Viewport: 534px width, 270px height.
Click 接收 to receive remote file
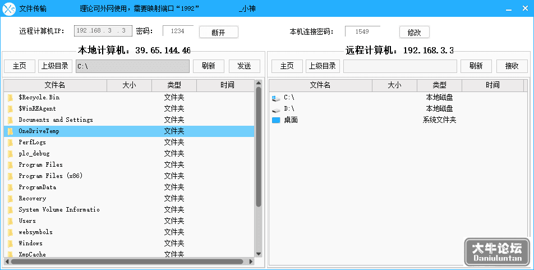512,66
